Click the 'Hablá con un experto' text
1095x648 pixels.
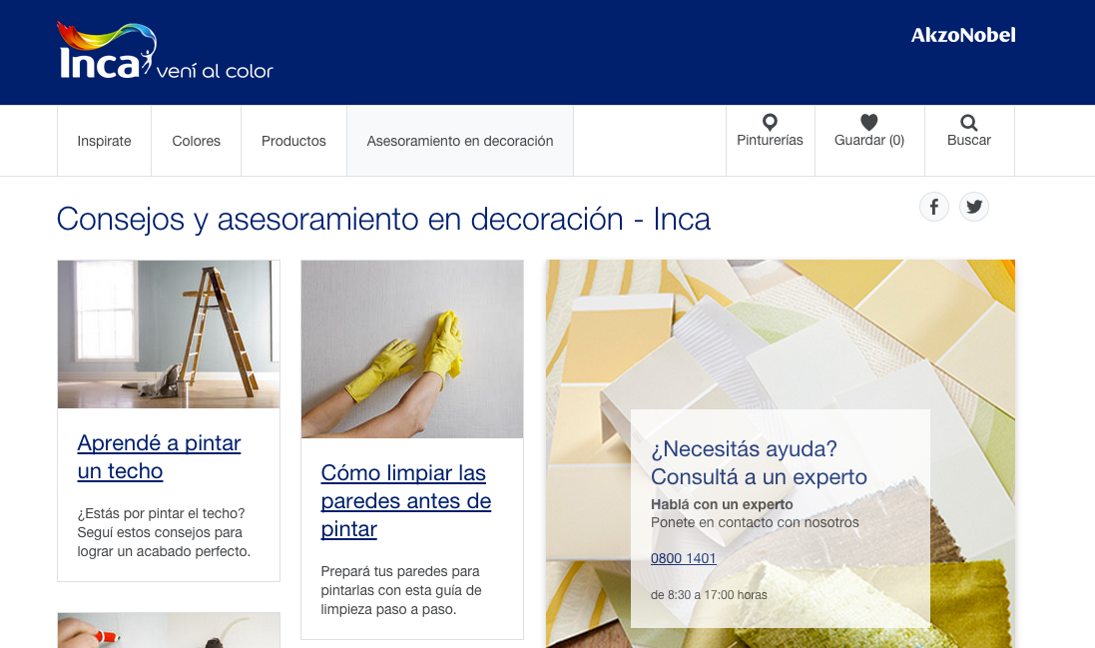point(722,504)
